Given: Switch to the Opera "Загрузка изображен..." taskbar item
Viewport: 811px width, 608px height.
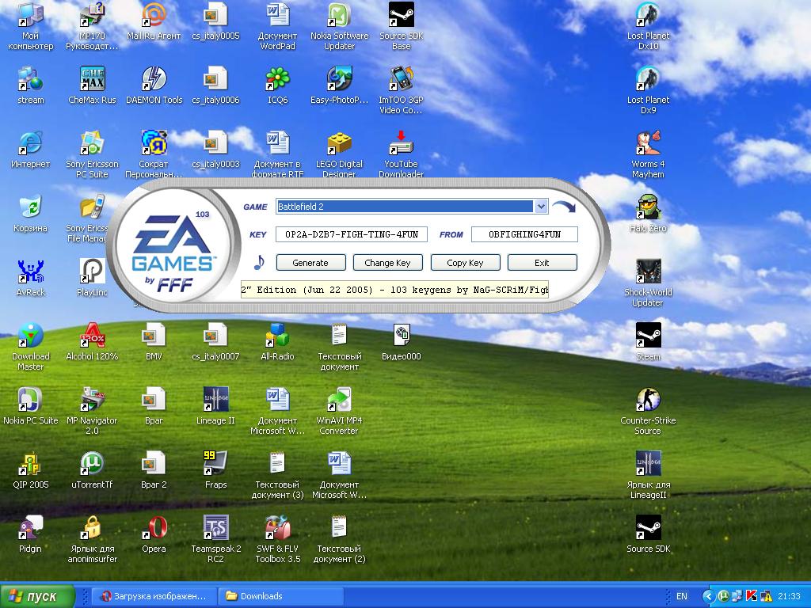Looking at the screenshot, I should [x=152, y=596].
